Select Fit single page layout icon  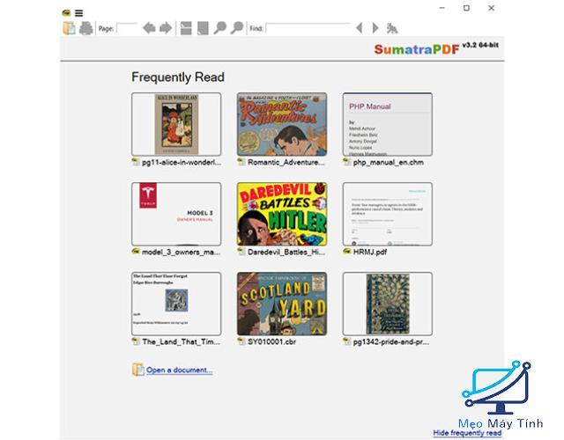coord(203,28)
